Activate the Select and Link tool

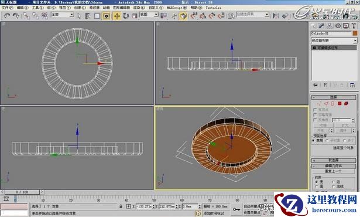[26, 16]
